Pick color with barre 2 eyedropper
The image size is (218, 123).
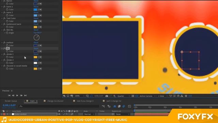click(40, 10)
